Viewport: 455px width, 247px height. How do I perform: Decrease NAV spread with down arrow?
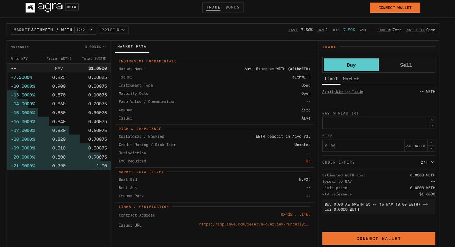431,126
